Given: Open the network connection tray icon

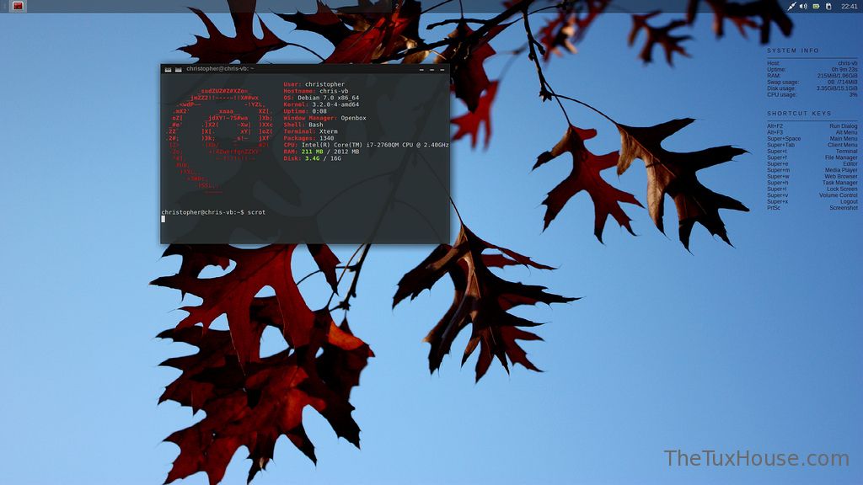Looking at the screenshot, I should [x=791, y=6].
